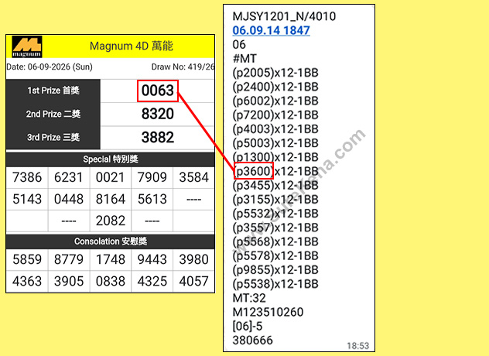Select the number 380666

pyautogui.click(x=252, y=341)
